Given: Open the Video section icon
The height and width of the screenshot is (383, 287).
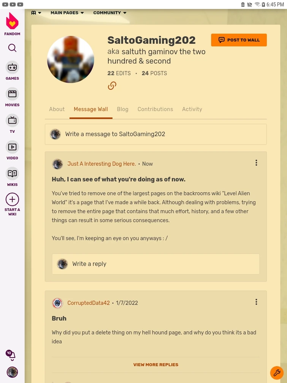Looking at the screenshot, I should coord(12,147).
